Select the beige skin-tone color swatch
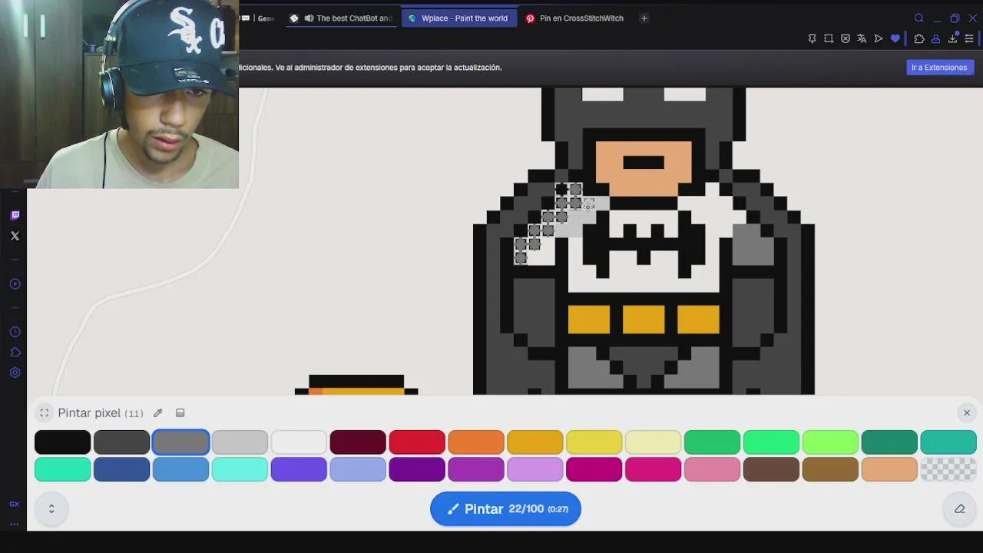 point(889,469)
